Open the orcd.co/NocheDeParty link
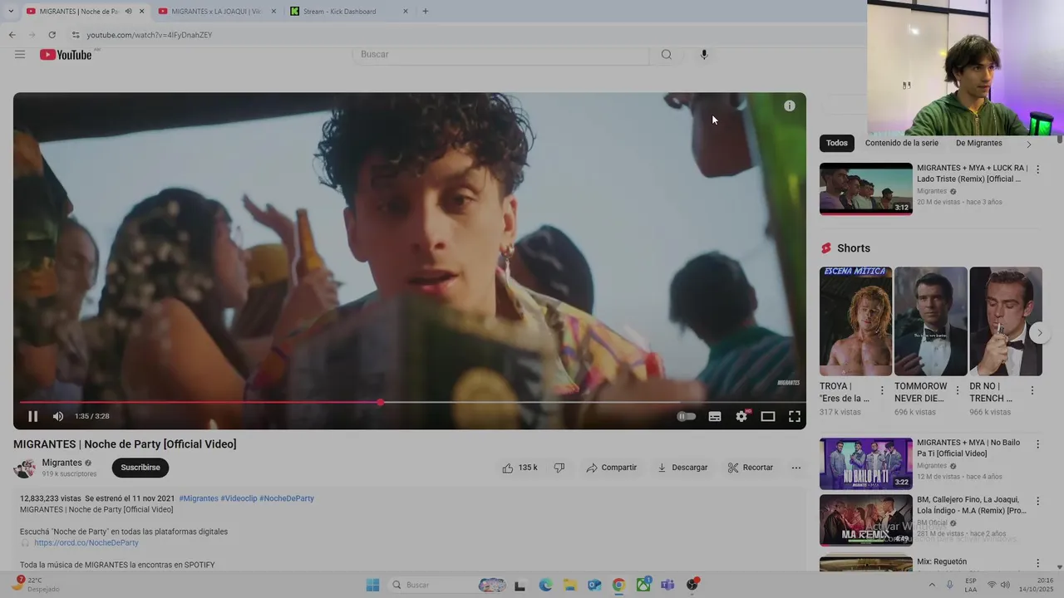 [x=86, y=542]
